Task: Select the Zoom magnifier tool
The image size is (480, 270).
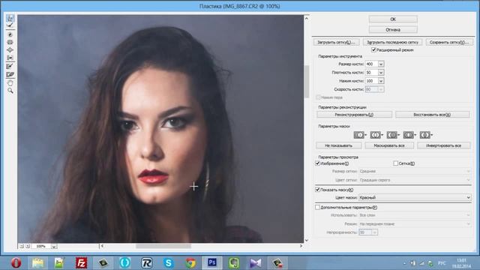Action: point(10,91)
